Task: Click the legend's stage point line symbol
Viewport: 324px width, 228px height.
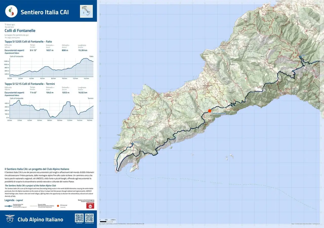Action: (8, 206)
